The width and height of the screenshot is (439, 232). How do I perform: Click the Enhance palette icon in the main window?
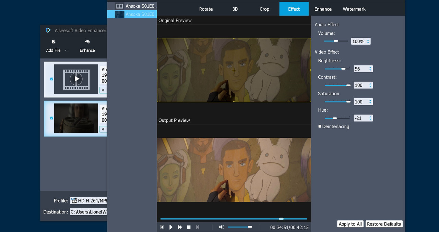tap(87, 42)
